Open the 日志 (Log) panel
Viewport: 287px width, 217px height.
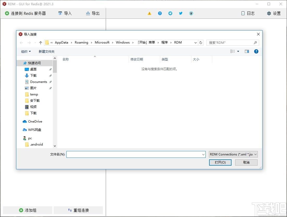(248, 13)
